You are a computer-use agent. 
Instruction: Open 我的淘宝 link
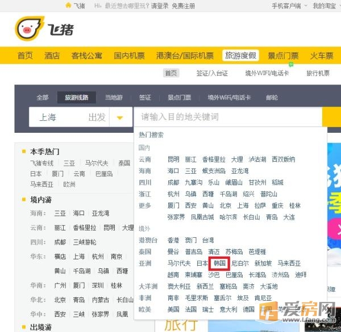click(x=325, y=6)
